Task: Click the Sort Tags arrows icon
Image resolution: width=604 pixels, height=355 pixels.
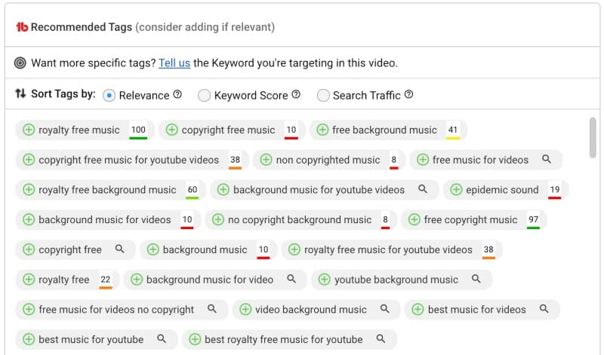Action: [20, 93]
